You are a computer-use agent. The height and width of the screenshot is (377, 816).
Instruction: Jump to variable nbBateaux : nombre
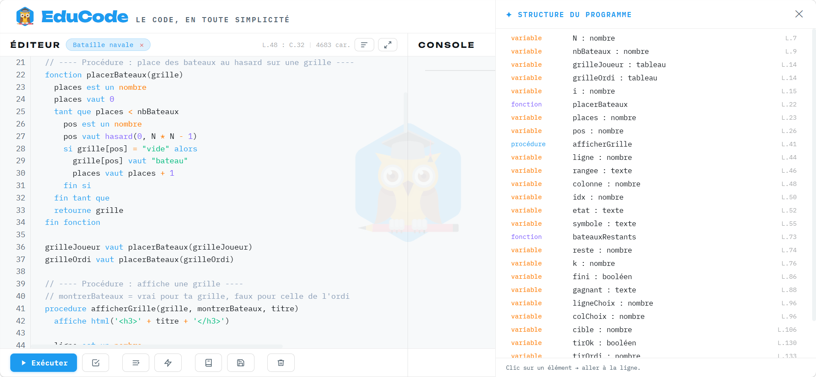click(653, 51)
